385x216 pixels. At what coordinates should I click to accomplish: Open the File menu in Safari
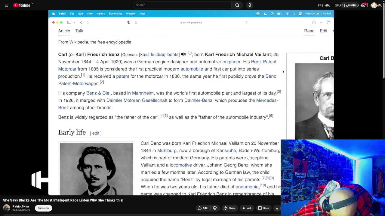72,13
